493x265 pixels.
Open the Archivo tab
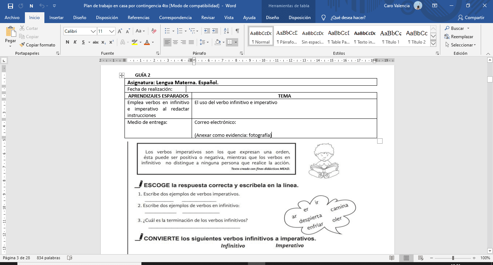tap(12, 18)
